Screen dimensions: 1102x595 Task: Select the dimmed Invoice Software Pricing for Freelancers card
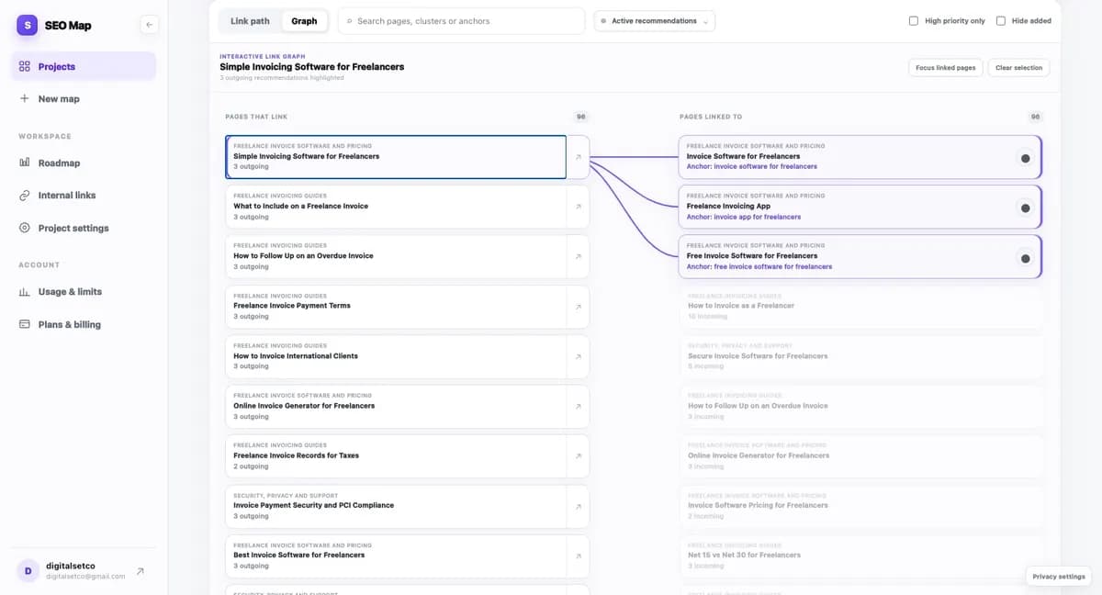[x=860, y=506]
